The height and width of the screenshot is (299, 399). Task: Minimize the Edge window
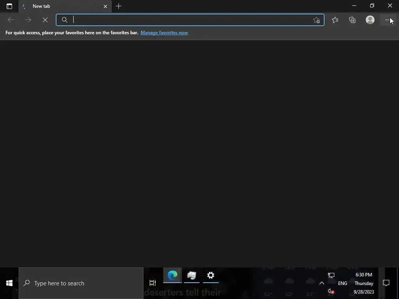point(354,5)
